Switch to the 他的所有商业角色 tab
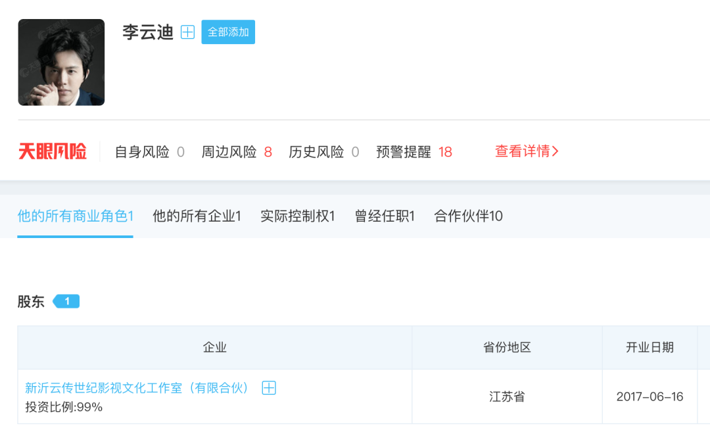 (76, 216)
